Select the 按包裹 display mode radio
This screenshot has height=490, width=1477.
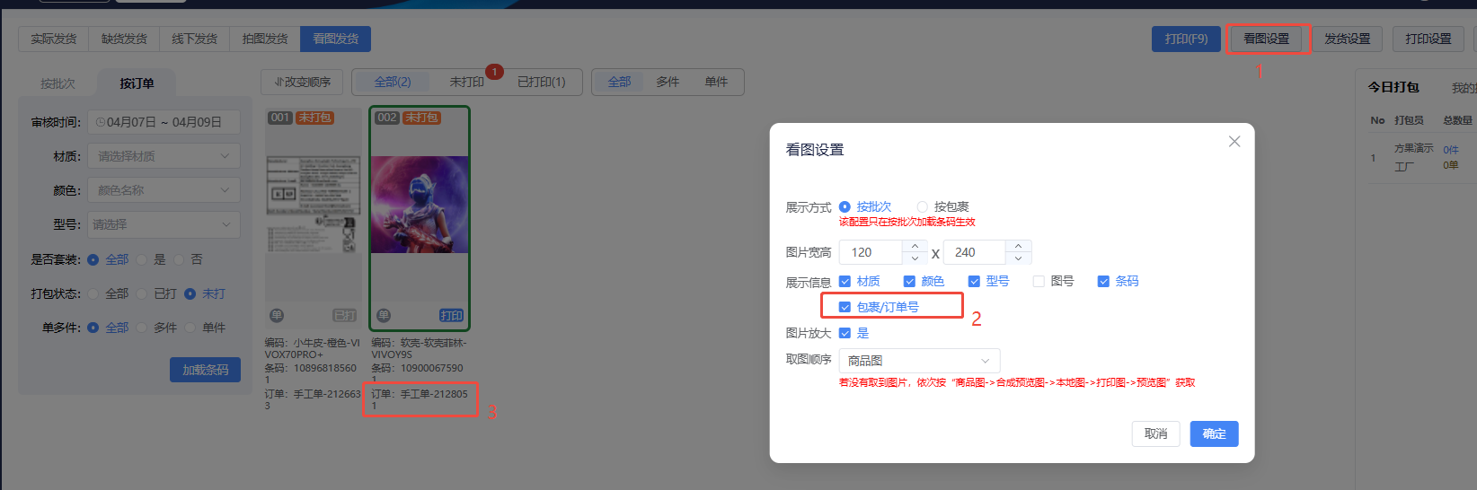[922, 207]
